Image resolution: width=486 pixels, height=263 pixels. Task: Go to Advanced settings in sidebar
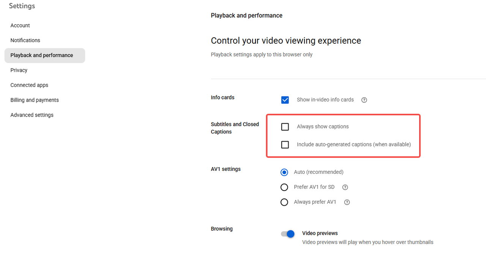point(32,115)
